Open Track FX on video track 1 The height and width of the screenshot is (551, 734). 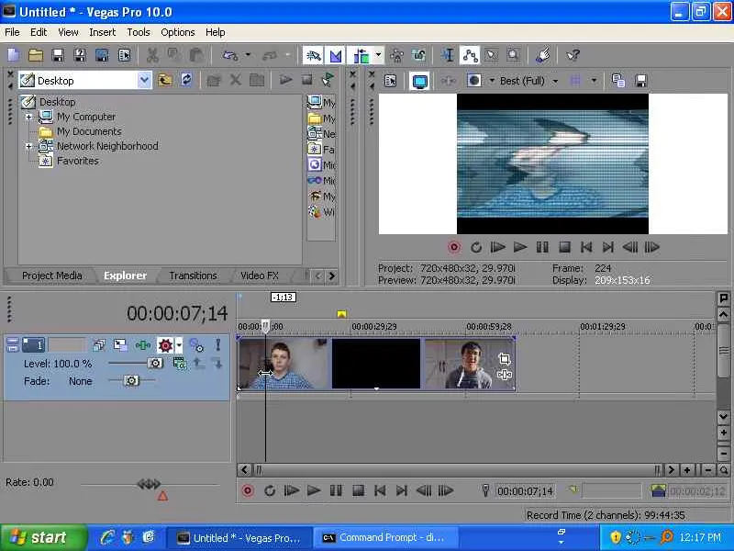coord(143,345)
